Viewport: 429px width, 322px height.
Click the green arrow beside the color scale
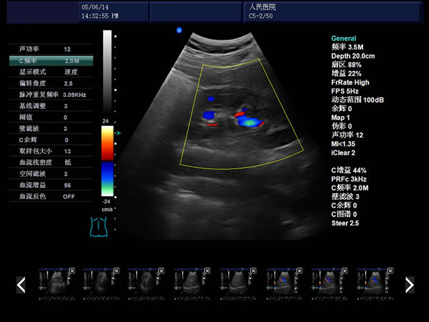click(x=118, y=133)
